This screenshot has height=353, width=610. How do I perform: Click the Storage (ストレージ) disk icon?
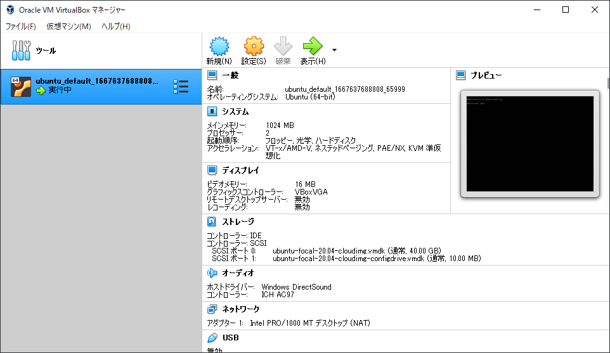click(212, 222)
